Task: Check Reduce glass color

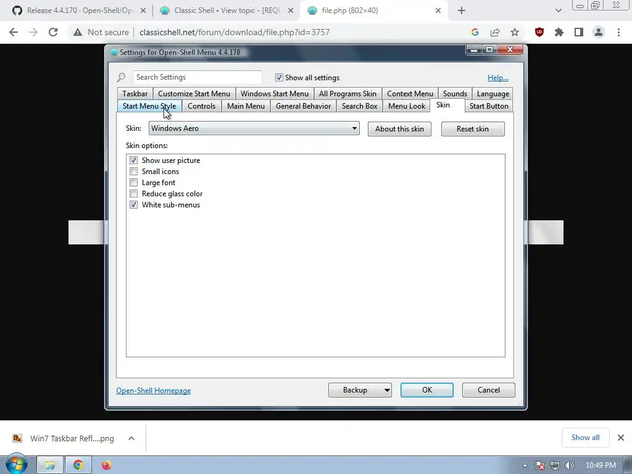Action: (134, 193)
